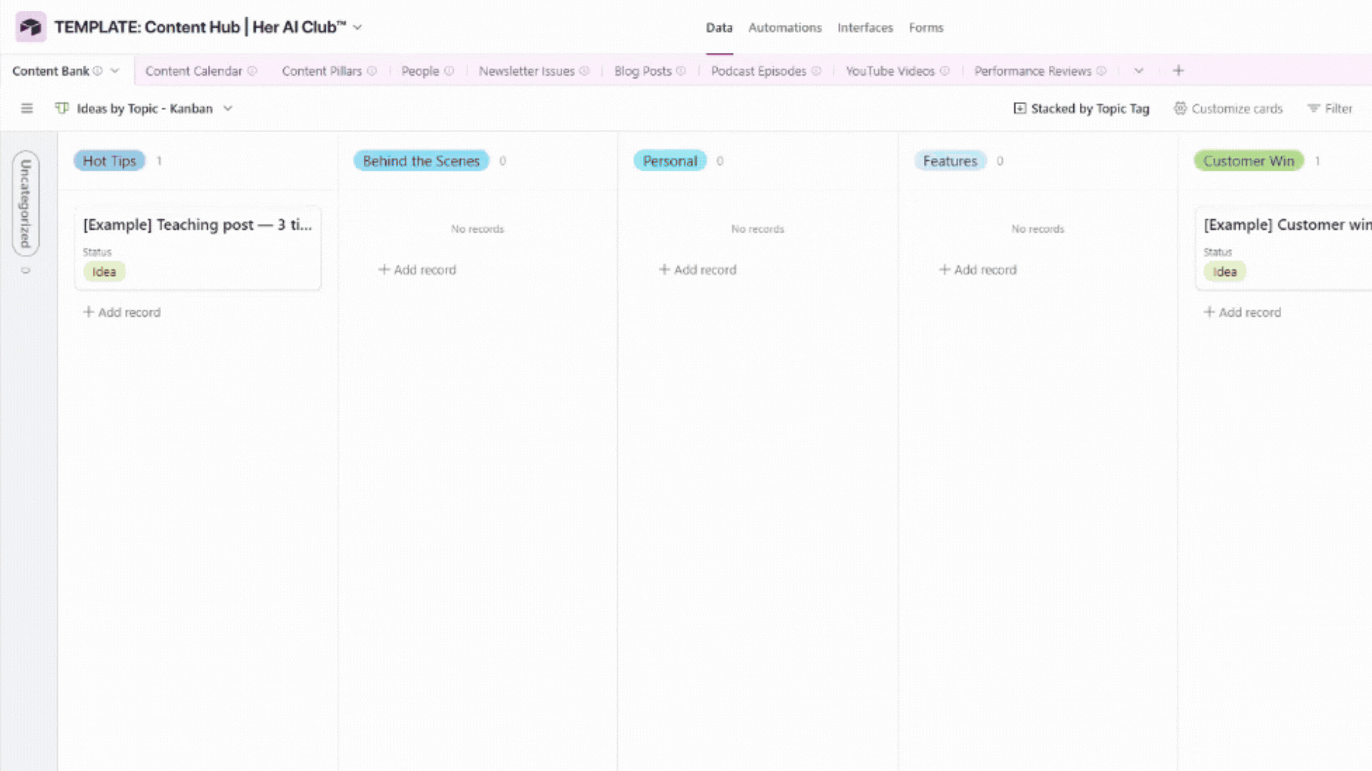Open the Newsletter Issues table
Viewport: 1372px width, 771px height.
527,71
